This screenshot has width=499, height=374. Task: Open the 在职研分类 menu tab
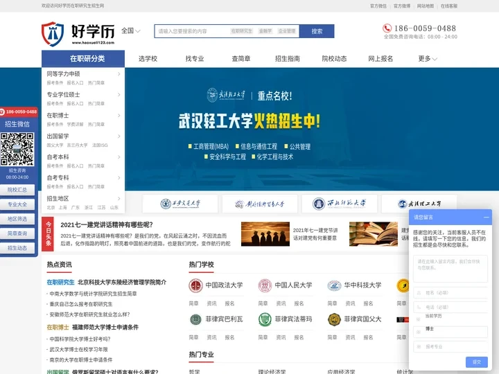pos(83,59)
